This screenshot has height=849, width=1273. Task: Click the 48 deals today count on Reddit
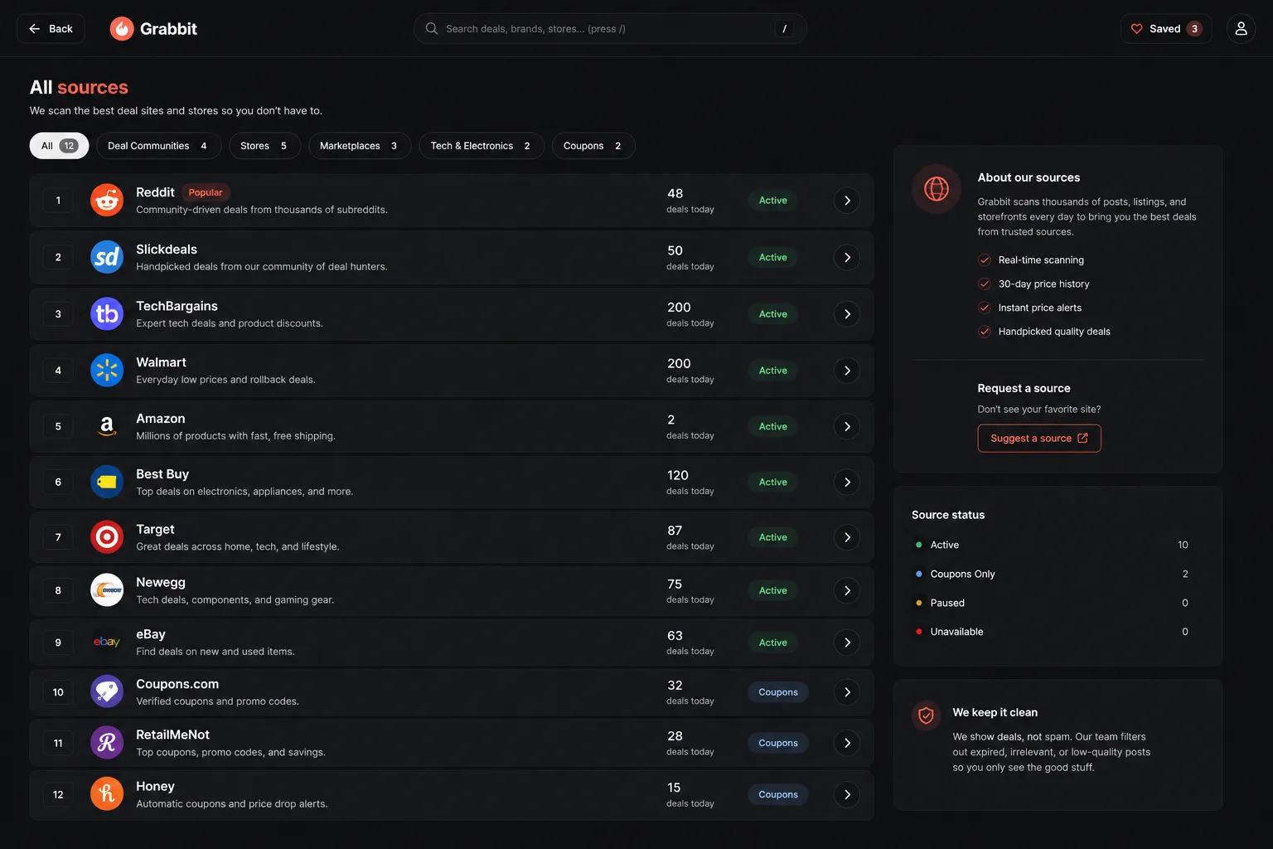pos(690,201)
